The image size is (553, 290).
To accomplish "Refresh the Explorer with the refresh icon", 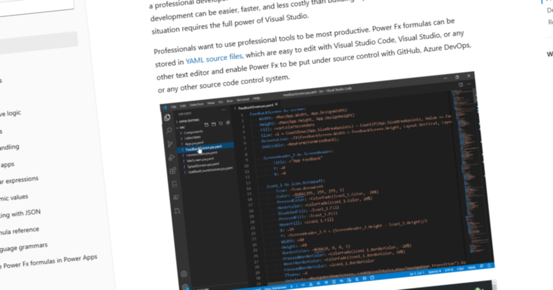I will click(220, 123).
